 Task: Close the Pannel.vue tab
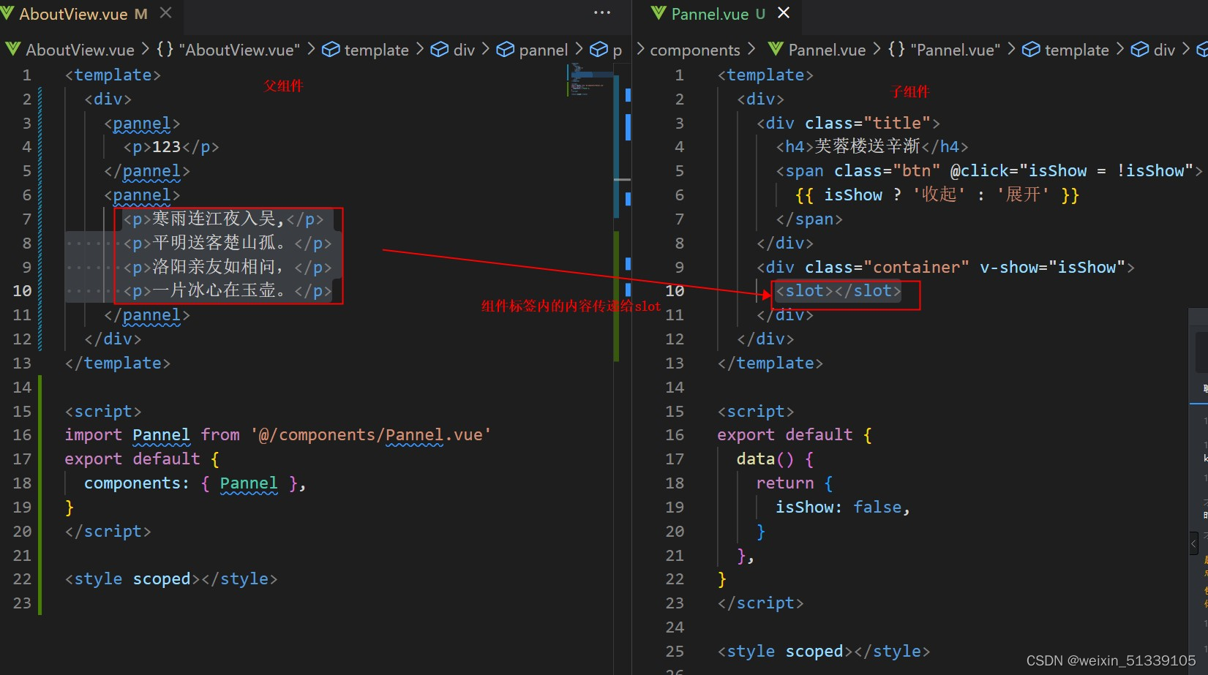coord(784,13)
